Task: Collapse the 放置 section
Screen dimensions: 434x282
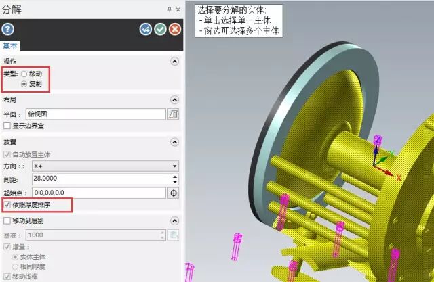Action: pyautogui.click(x=174, y=142)
